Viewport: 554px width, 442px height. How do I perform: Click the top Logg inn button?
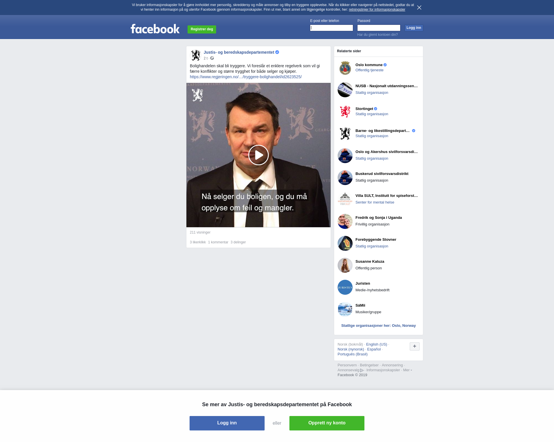(414, 28)
